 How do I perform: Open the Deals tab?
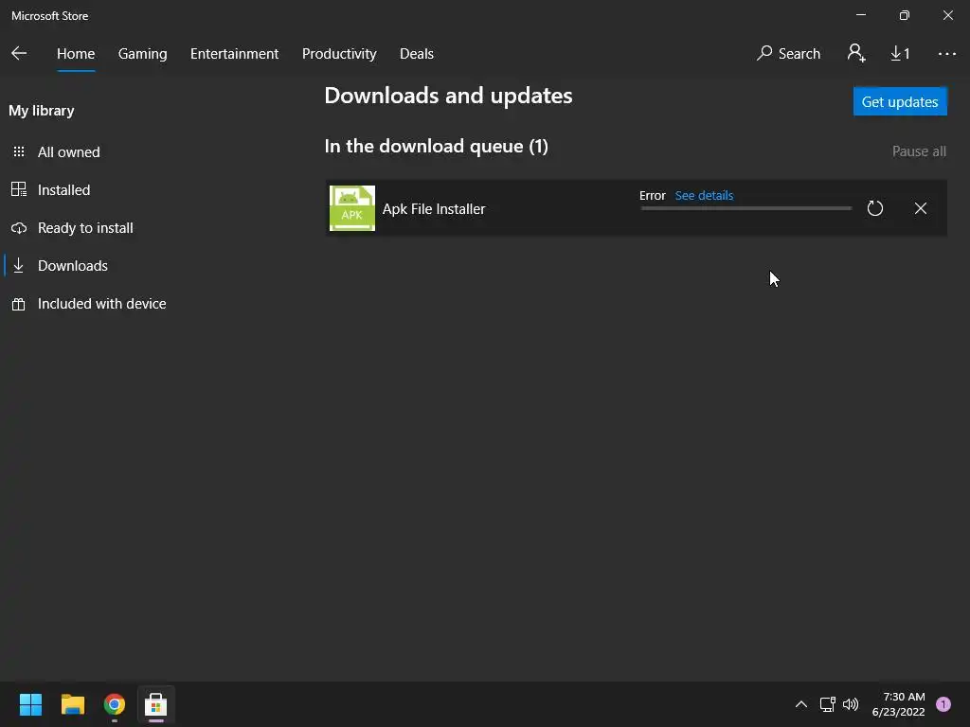pos(417,54)
